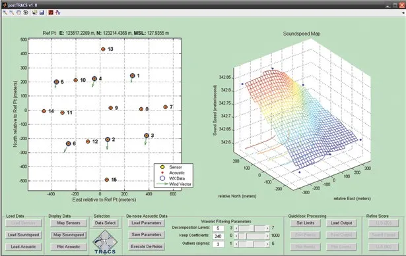Select sensor marker 7 on the map
Viewport: 406px width, 256px height.
(x=166, y=107)
